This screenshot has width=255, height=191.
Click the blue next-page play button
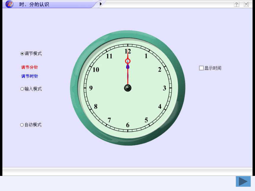coord(243,182)
